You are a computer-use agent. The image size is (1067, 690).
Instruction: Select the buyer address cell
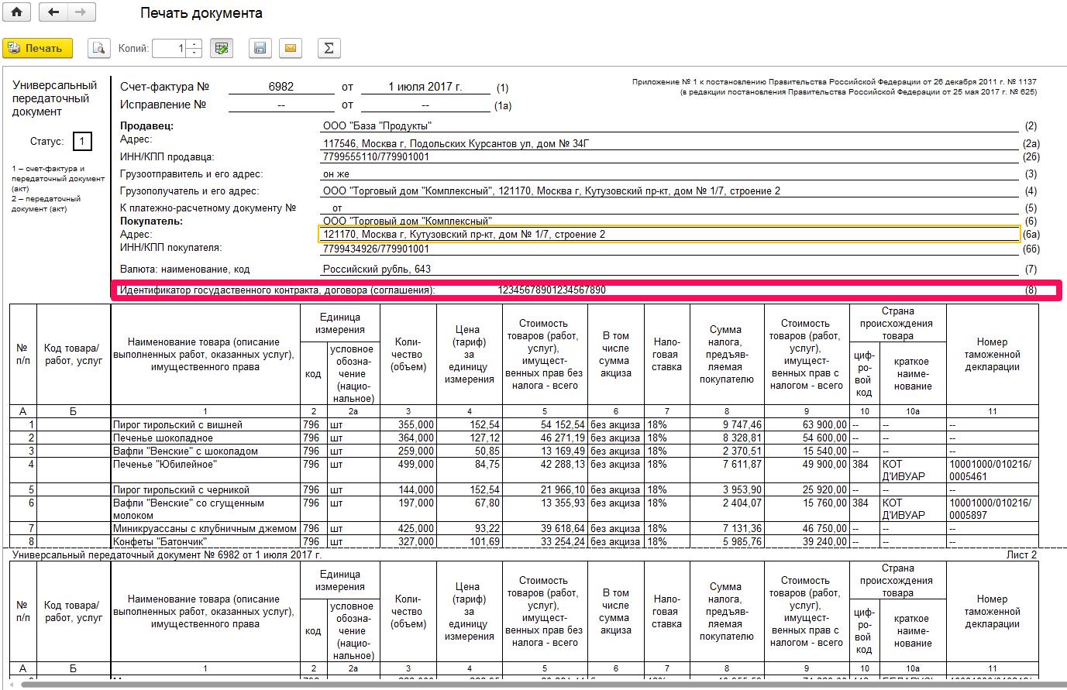point(669,234)
